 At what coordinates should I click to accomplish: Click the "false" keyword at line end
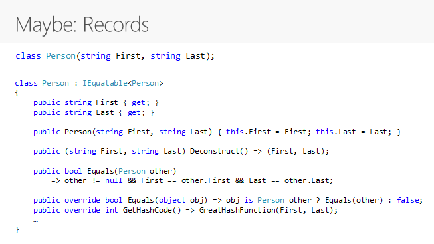coord(408,200)
